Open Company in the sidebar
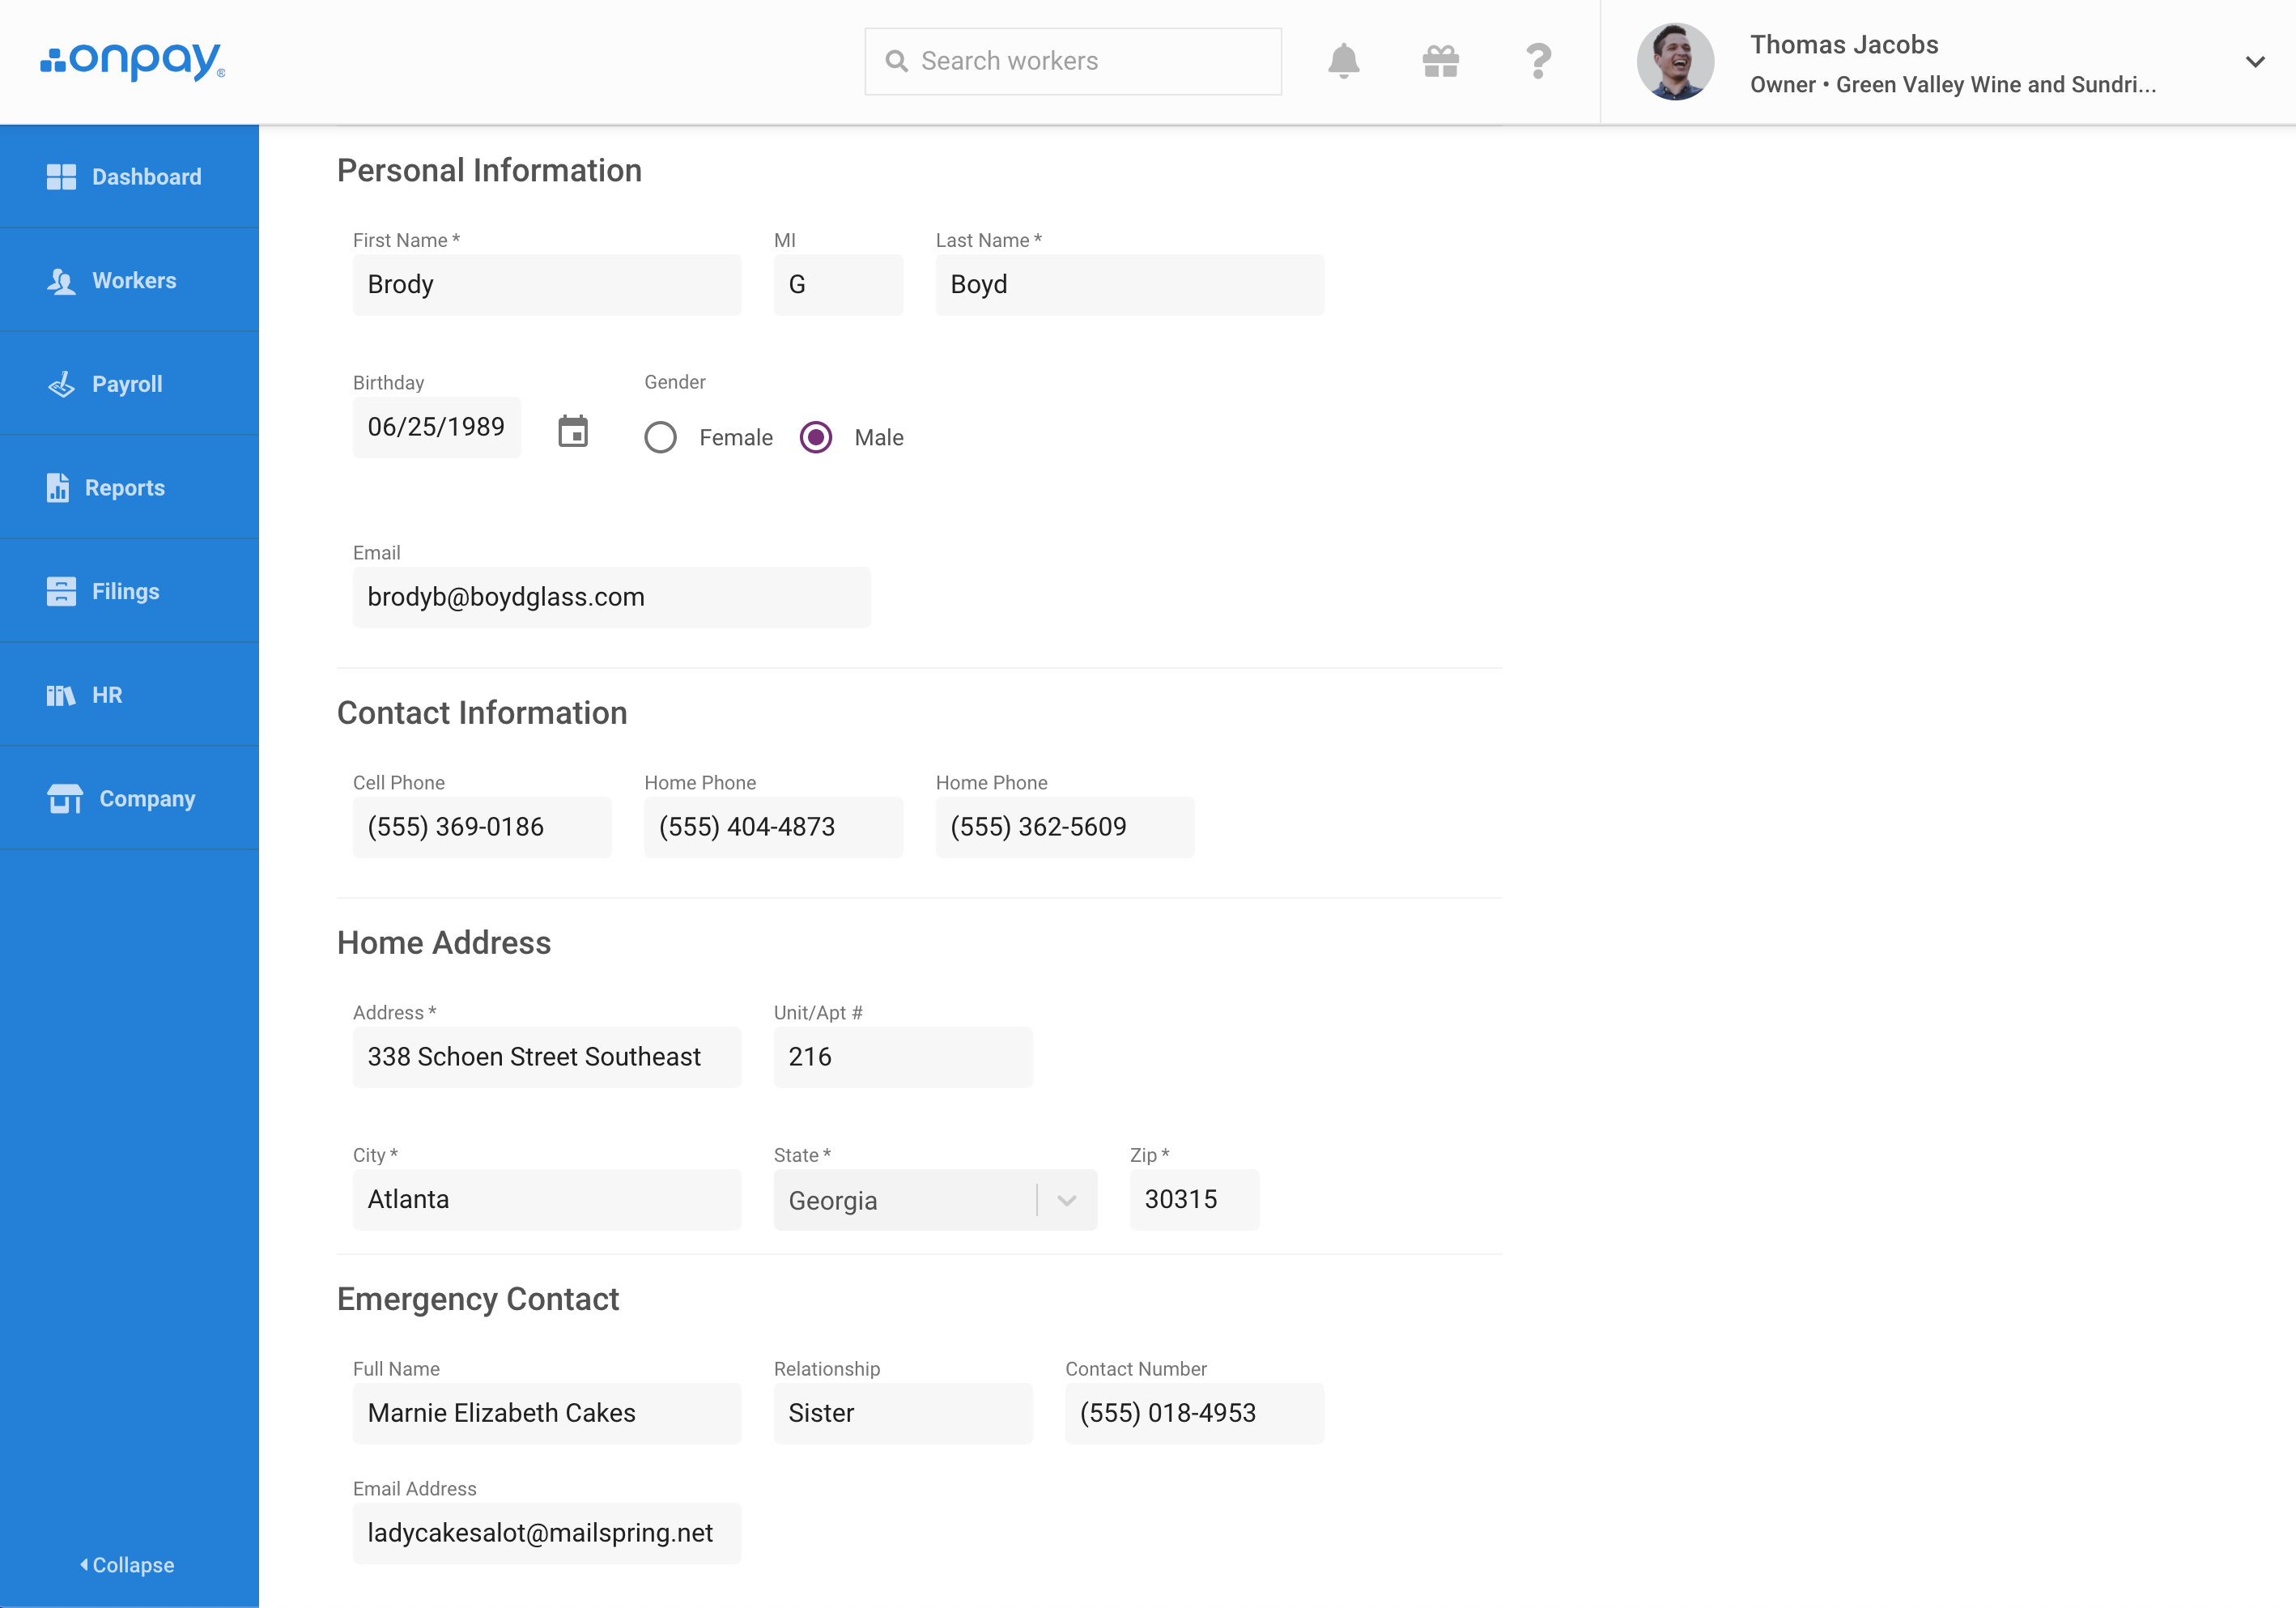 point(129,799)
